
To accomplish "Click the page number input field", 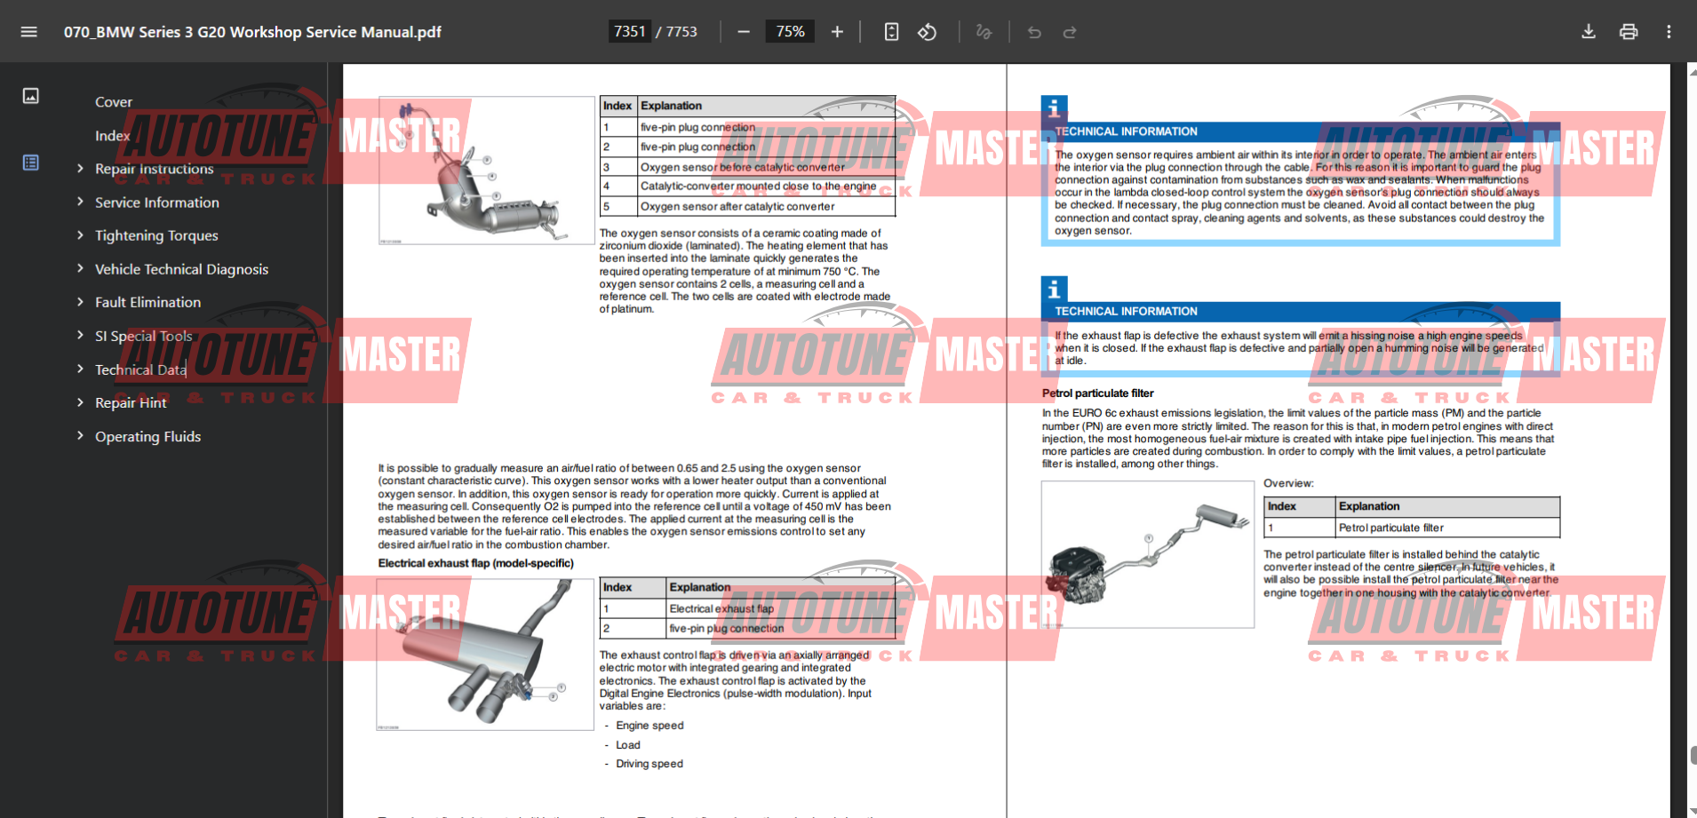I will tap(630, 32).
